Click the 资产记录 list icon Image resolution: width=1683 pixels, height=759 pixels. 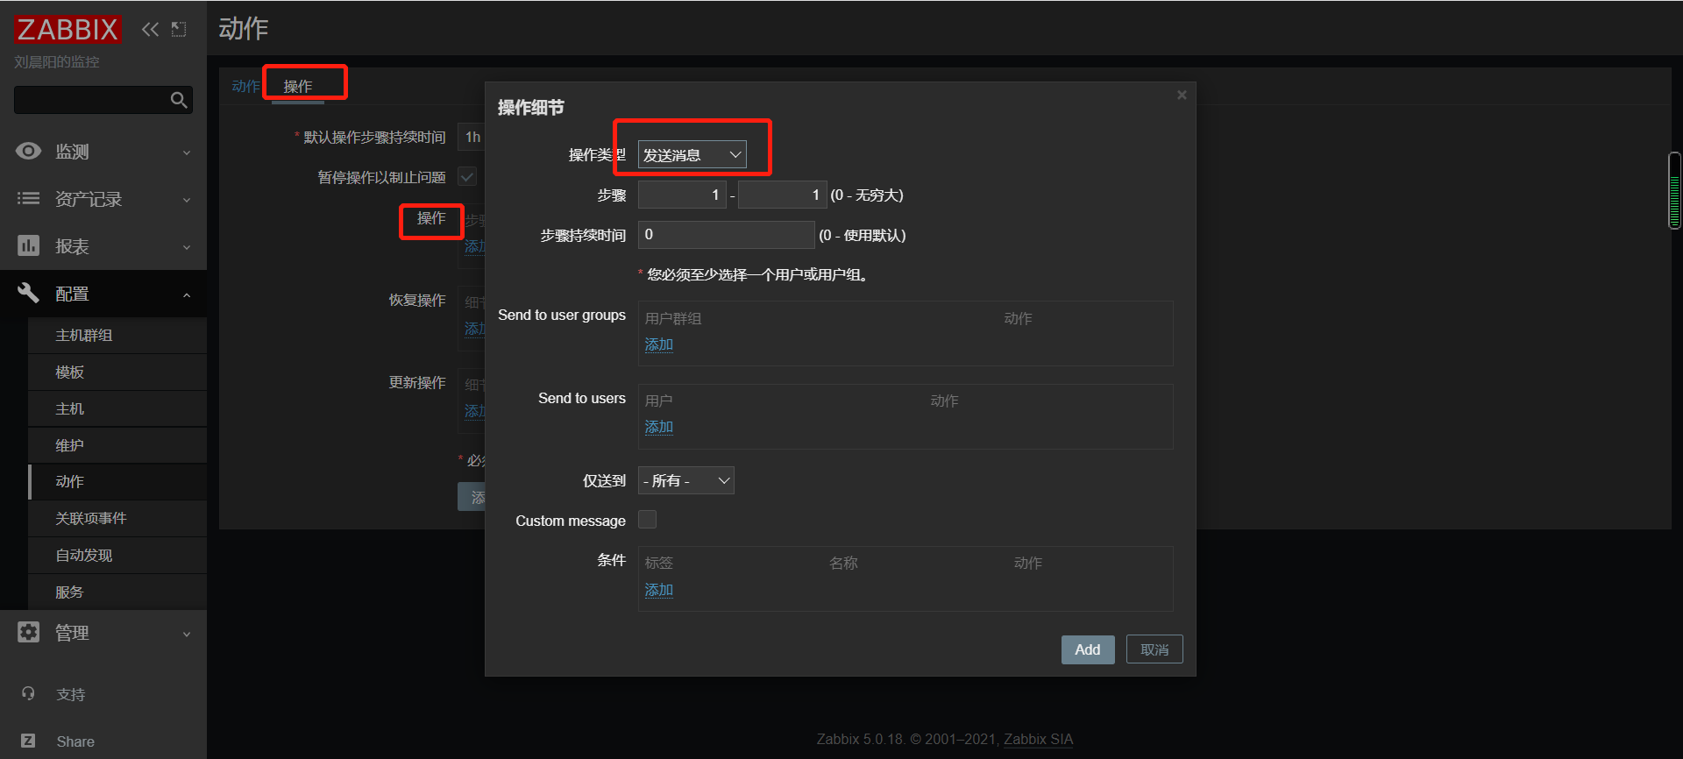pyautogui.click(x=28, y=198)
